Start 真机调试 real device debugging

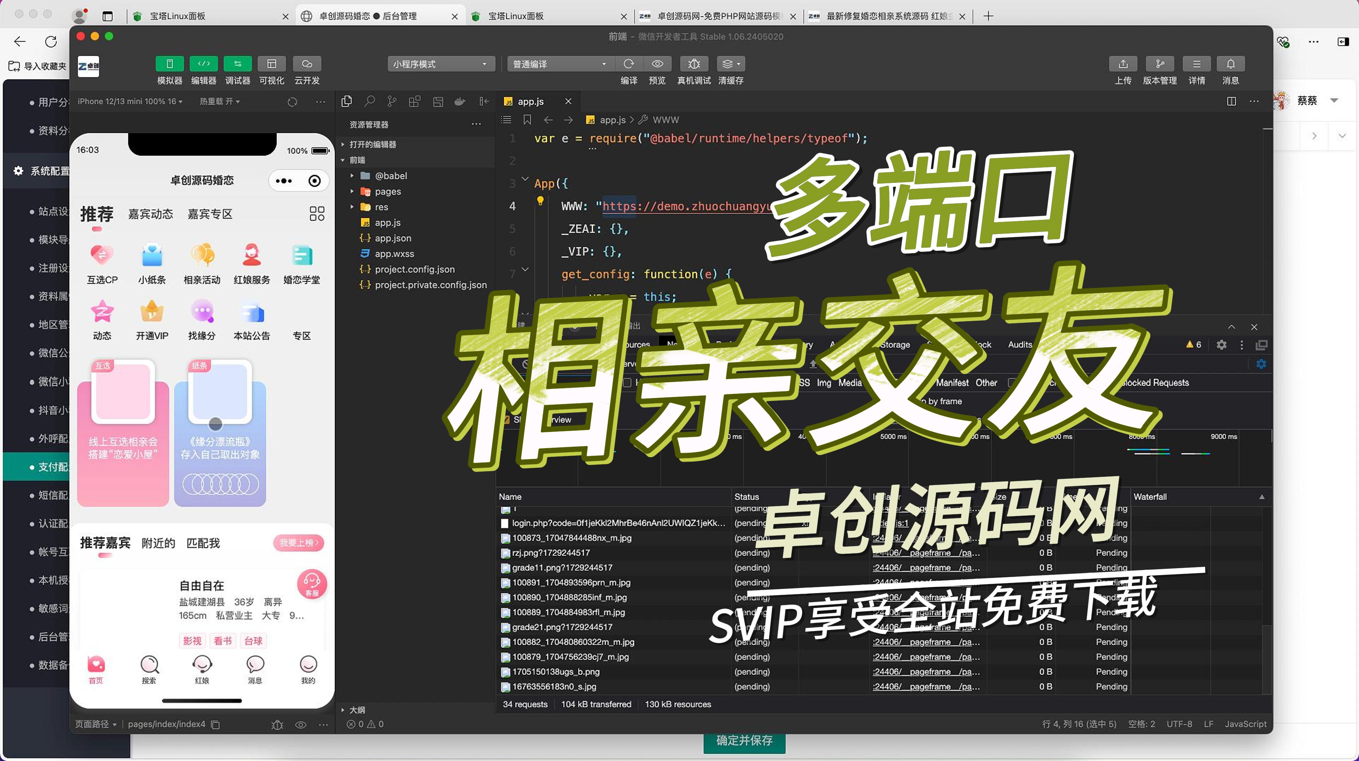(694, 64)
